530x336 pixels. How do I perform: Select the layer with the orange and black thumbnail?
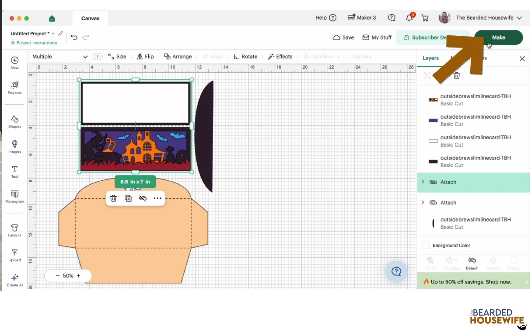click(473, 100)
